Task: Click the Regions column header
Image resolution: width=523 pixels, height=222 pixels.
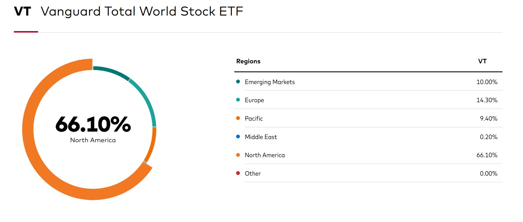Action: (x=248, y=61)
